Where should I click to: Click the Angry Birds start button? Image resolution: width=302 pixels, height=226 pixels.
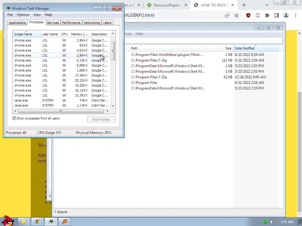point(8,221)
